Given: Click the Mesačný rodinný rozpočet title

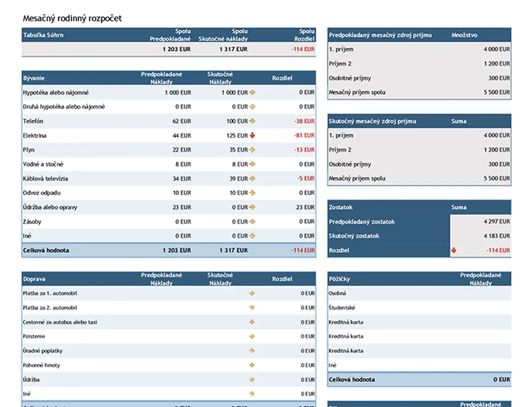Looking at the screenshot, I should (72, 18).
